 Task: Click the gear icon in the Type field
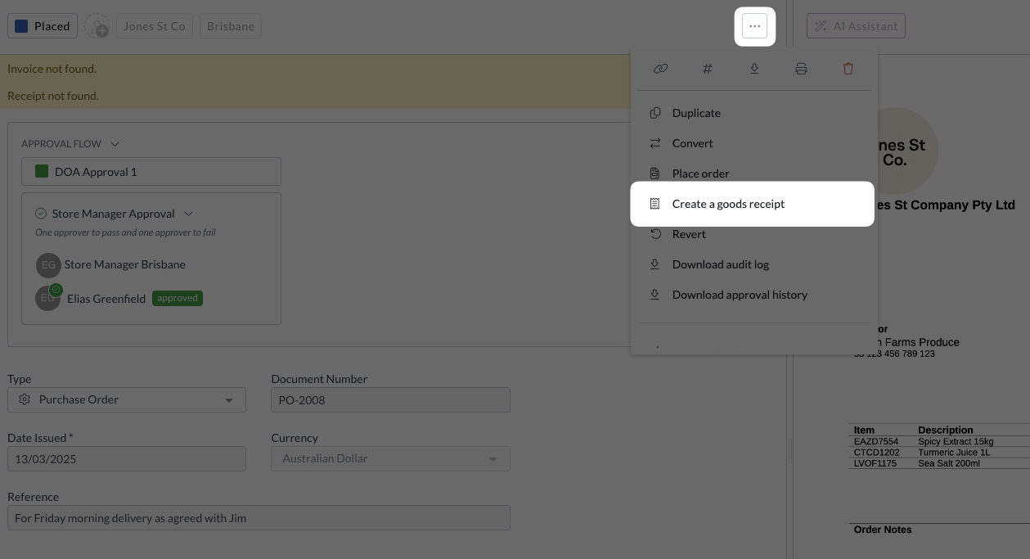click(25, 399)
